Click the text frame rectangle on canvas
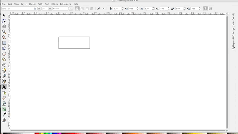 pyautogui.click(x=74, y=43)
